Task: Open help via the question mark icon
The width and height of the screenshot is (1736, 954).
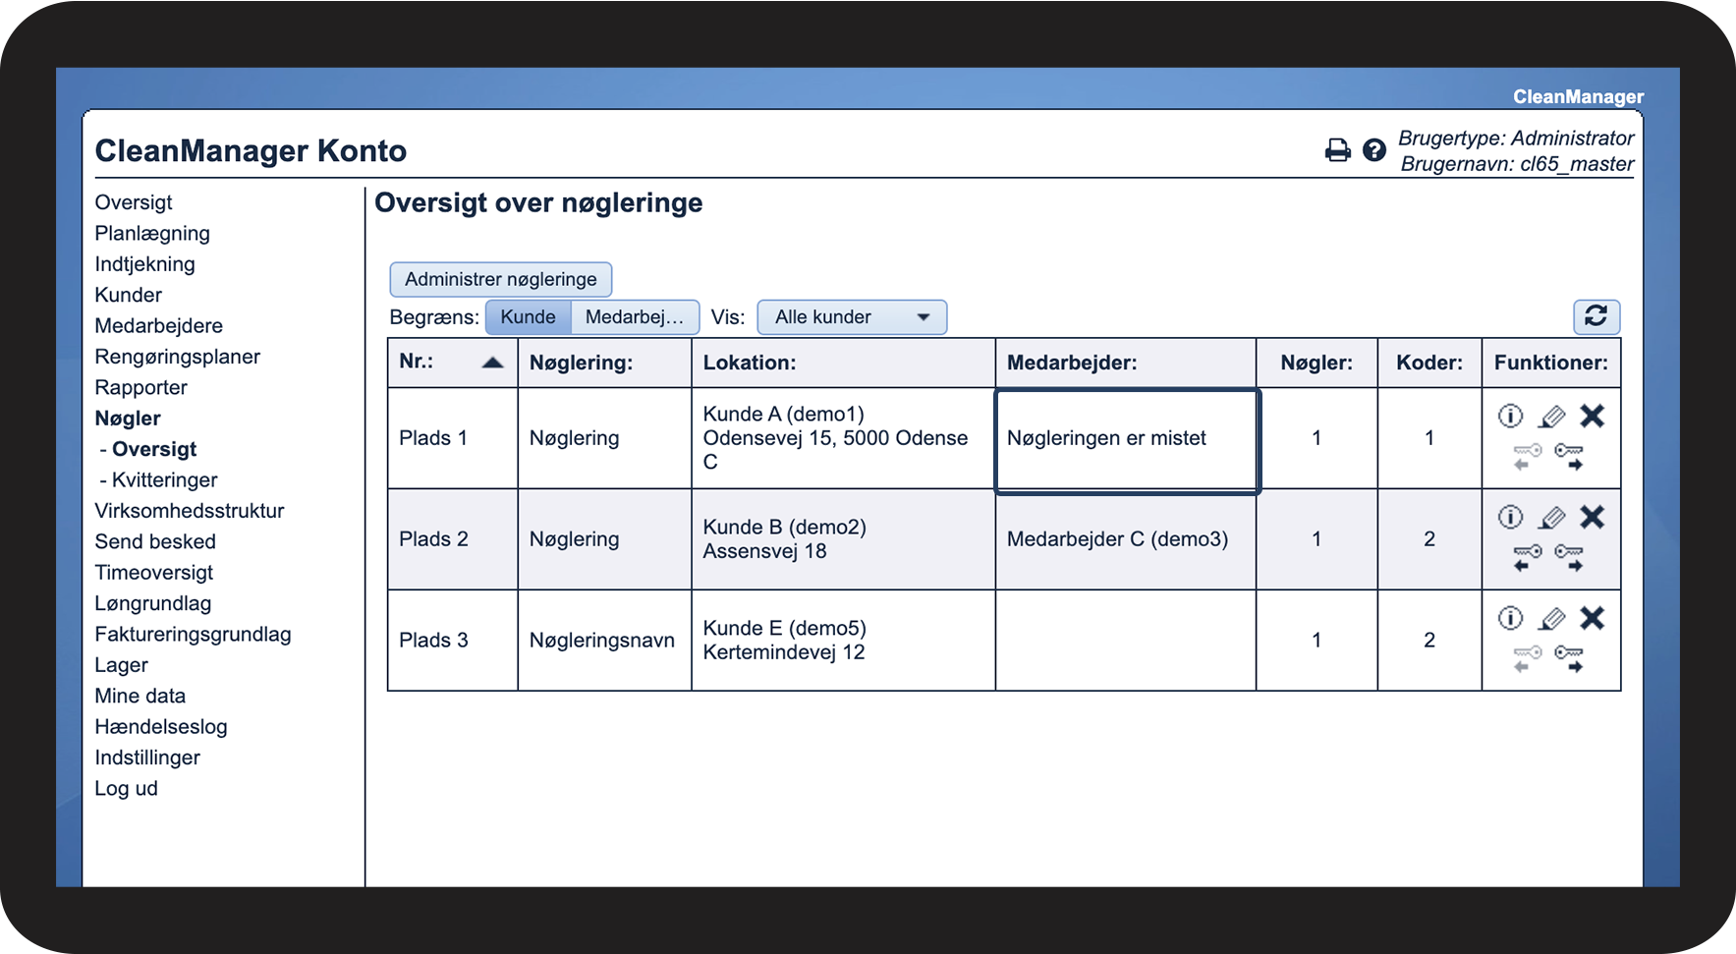Action: [1374, 150]
